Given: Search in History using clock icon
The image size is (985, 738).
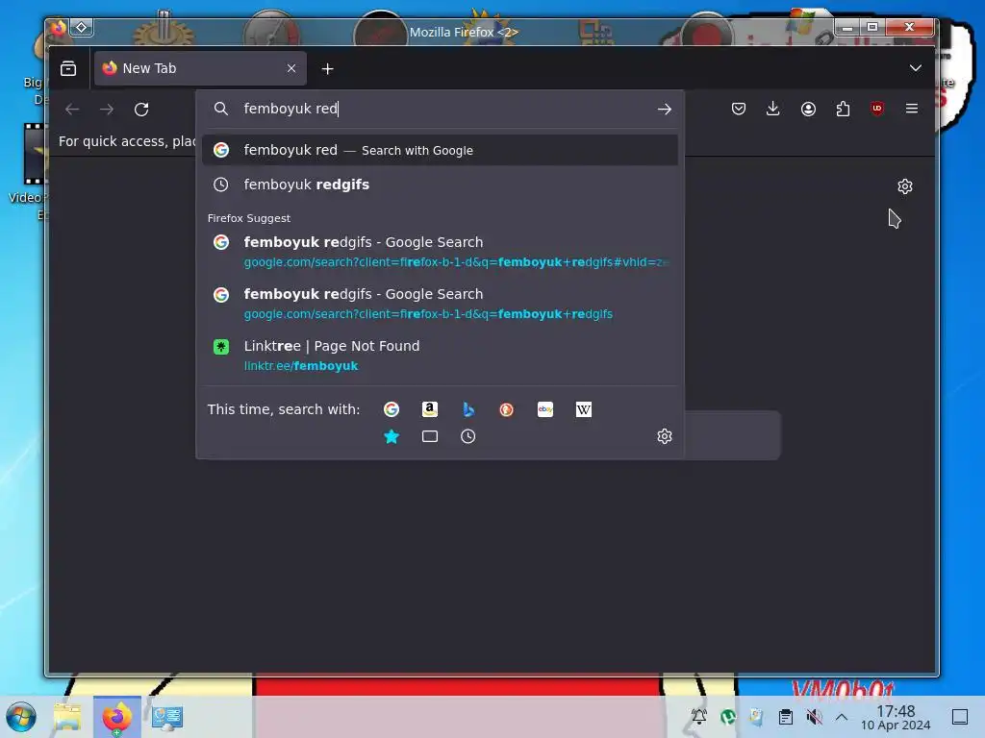Looking at the screenshot, I should point(468,437).
